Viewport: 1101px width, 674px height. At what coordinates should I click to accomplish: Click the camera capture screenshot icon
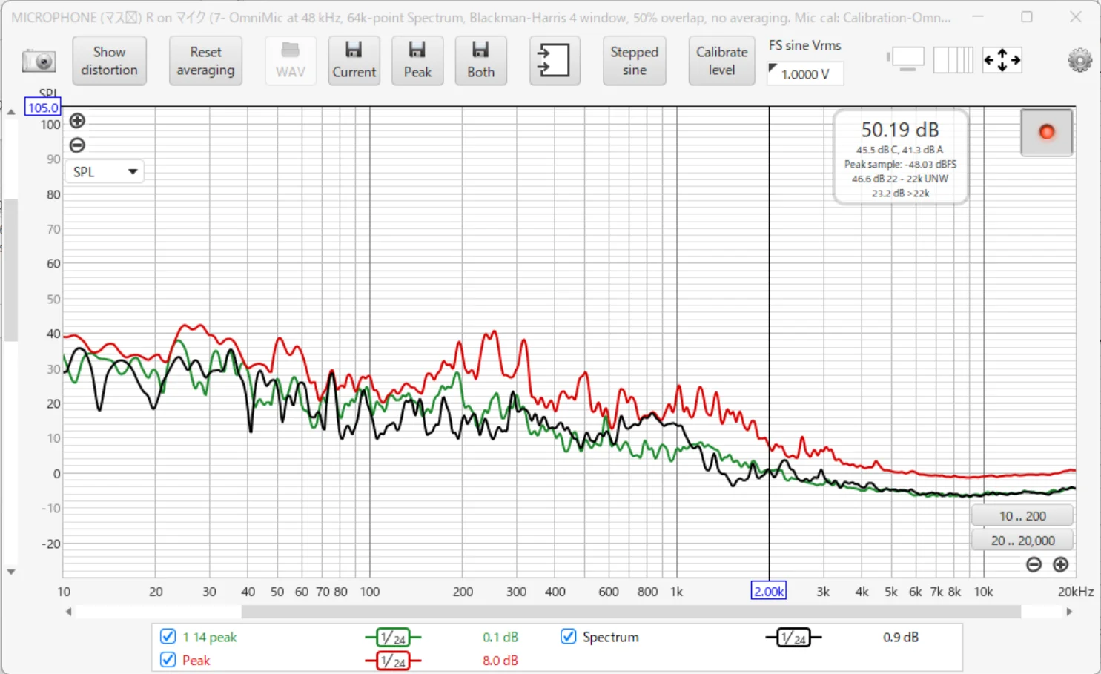[x=39, y=61]
